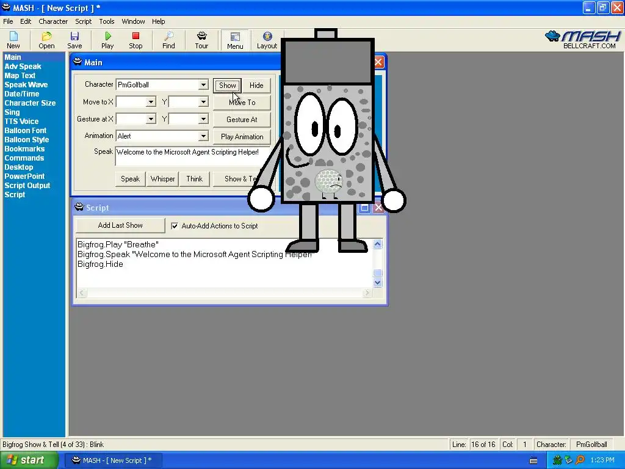Screen dimensions: 625x469
Task: Select Speak Wave in the sidebar
Action: coord(26,85)
